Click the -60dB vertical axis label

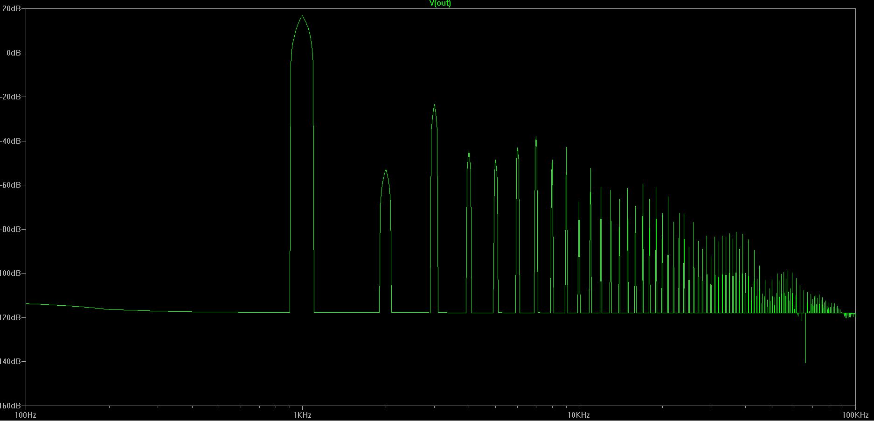11,185
